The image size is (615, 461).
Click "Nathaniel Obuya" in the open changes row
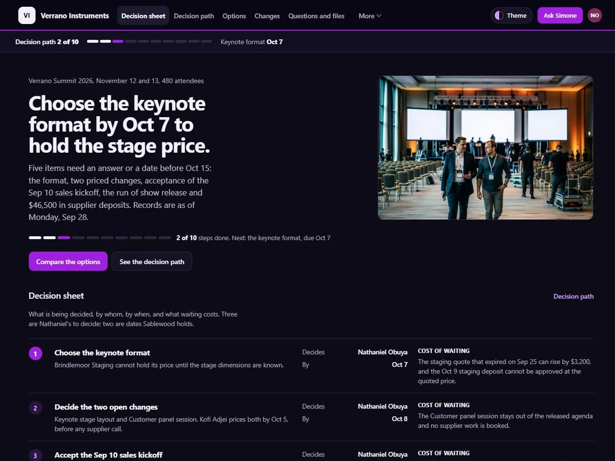coord(383,406)
